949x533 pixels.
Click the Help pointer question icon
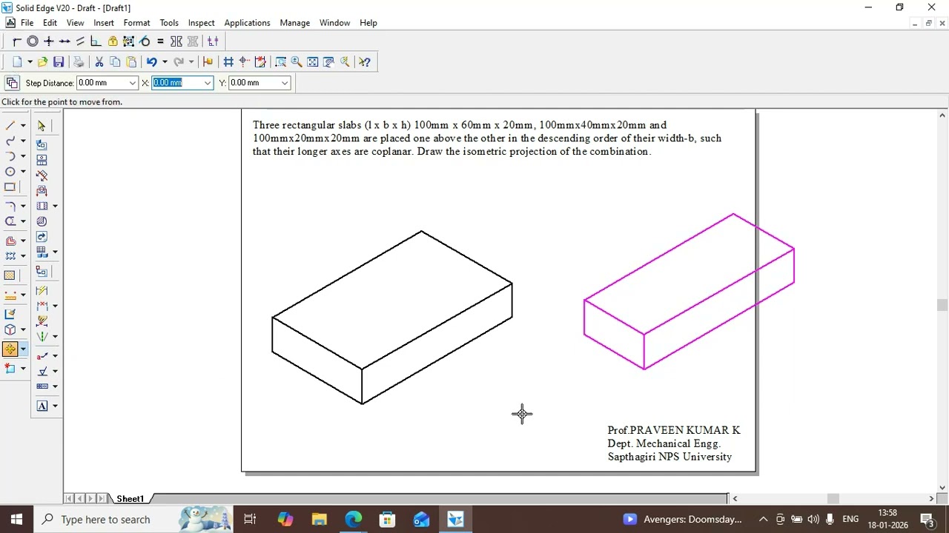[365, 62]
